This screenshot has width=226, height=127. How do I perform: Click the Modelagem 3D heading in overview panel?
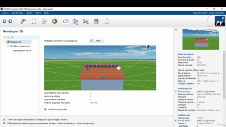click(185, 89)
